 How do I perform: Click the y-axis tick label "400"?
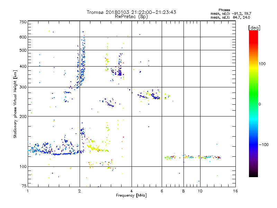pyautogui.click(x=23, y=66)
